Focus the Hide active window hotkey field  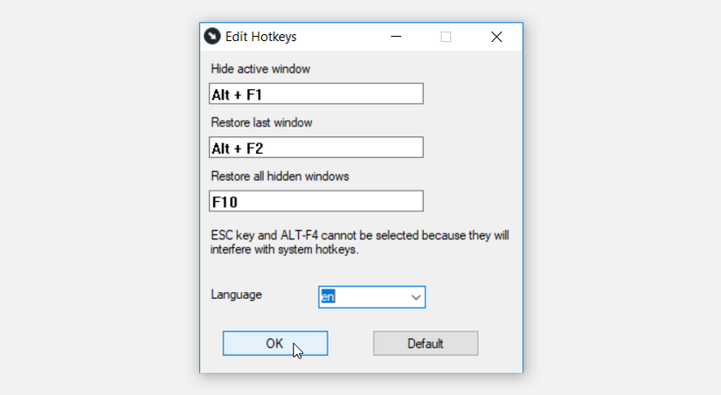[316, 94]
